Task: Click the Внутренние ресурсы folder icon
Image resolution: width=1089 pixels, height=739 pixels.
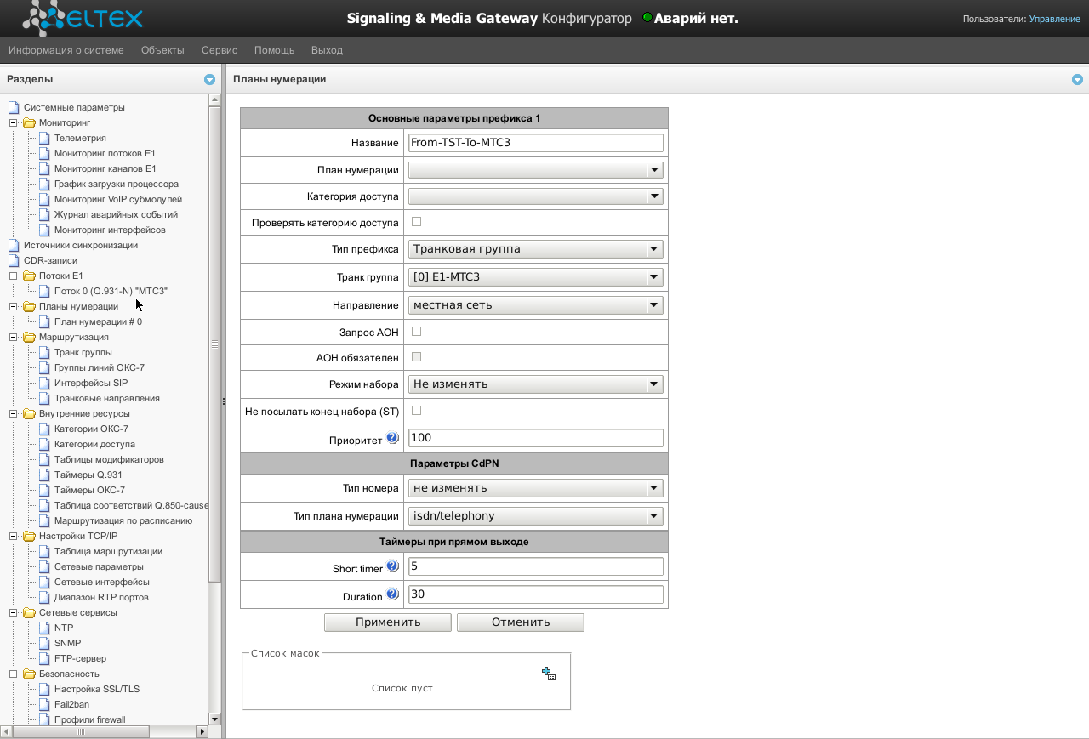Action: click(29, 414)
